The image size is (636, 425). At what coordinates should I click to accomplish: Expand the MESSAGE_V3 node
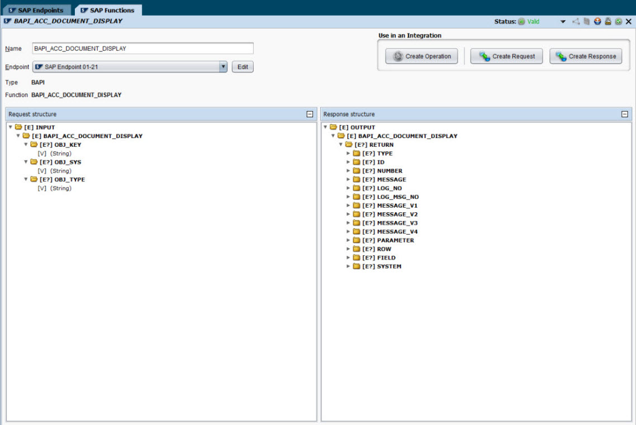[348, 223]
